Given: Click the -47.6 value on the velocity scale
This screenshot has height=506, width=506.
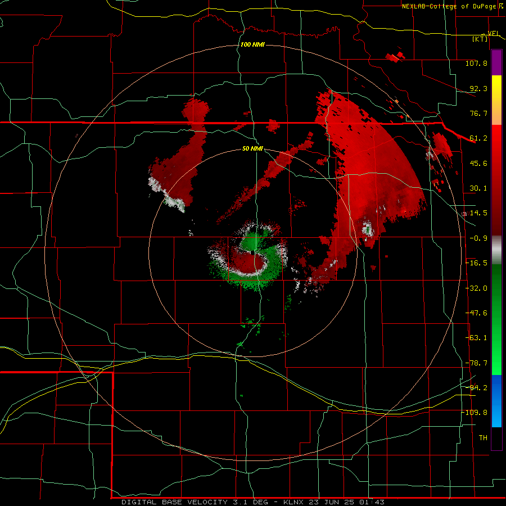Looking at the screenshot, I should (476, 313).
